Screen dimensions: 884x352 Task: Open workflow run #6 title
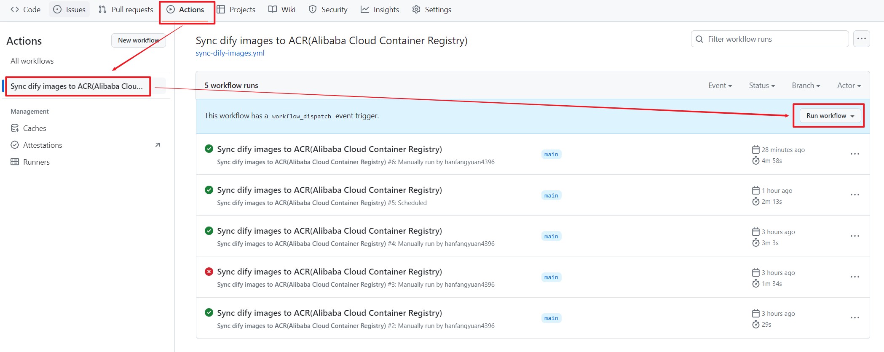point(329,149)
